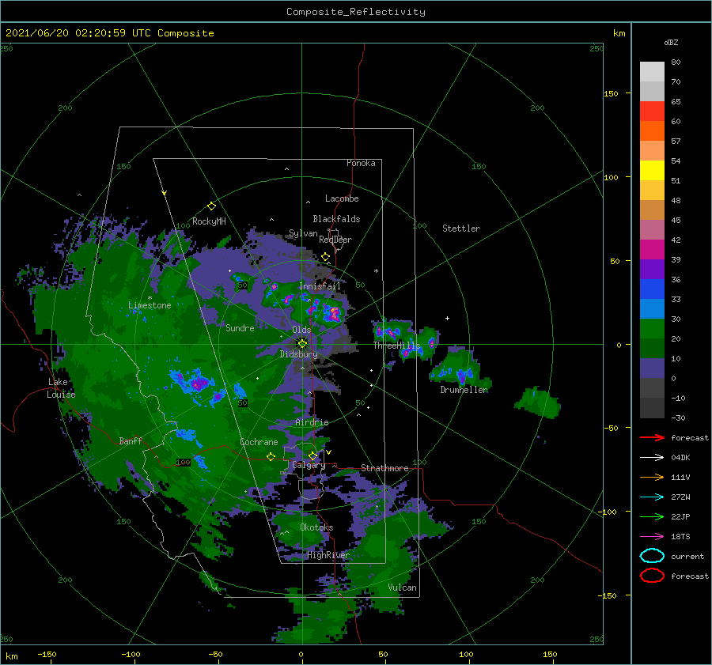712x665 pixels.
Task: Click the Blackfalds label
Action: (x=336, y=219)
